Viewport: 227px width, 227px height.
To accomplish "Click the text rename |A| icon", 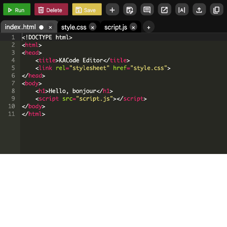I will pos(182,10).
